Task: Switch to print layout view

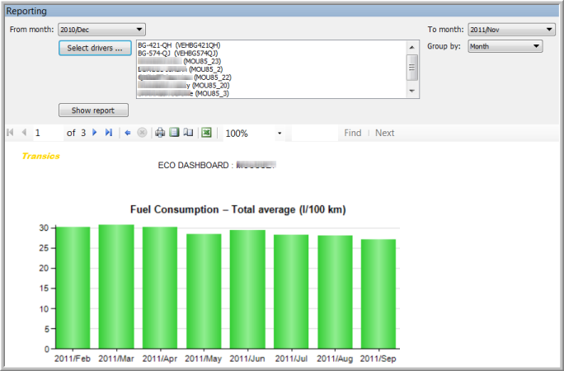Action: pos(174,133)
